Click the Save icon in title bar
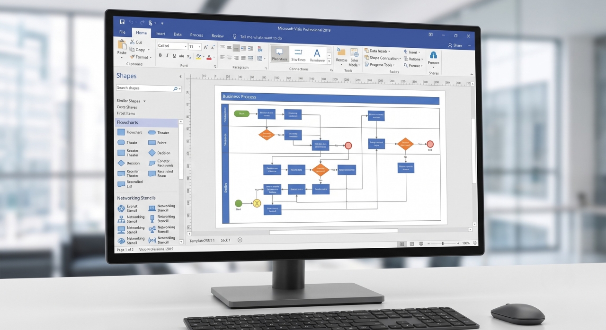The image size is (606, 330). click(x=122, y=22)
